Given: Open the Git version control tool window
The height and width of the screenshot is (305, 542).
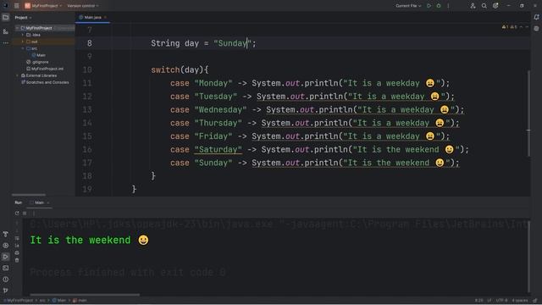Looking at the screenshot, I should [6, 290].
